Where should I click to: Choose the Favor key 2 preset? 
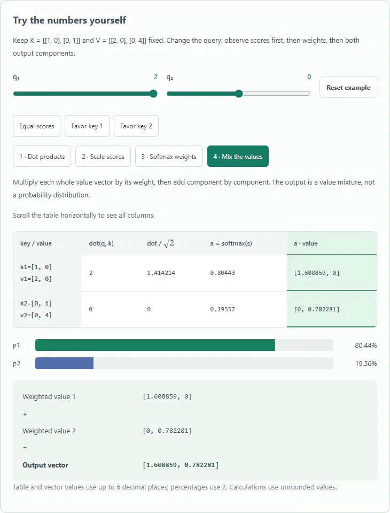136,126
